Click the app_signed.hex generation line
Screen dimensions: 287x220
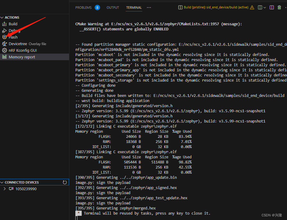126,188
